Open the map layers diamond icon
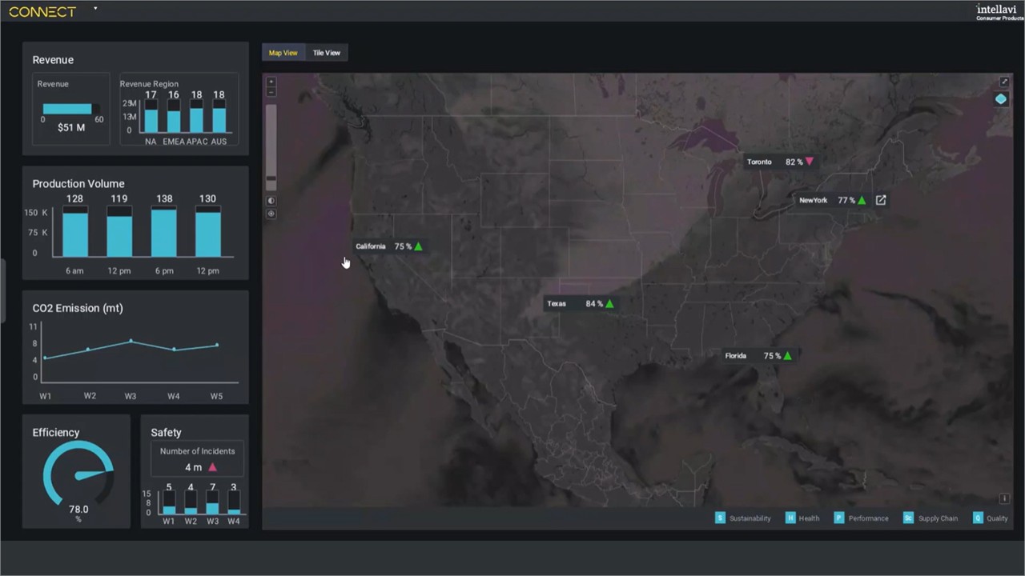The width and height of the screenshot is (1025, 576). [x=1001, y=99]
